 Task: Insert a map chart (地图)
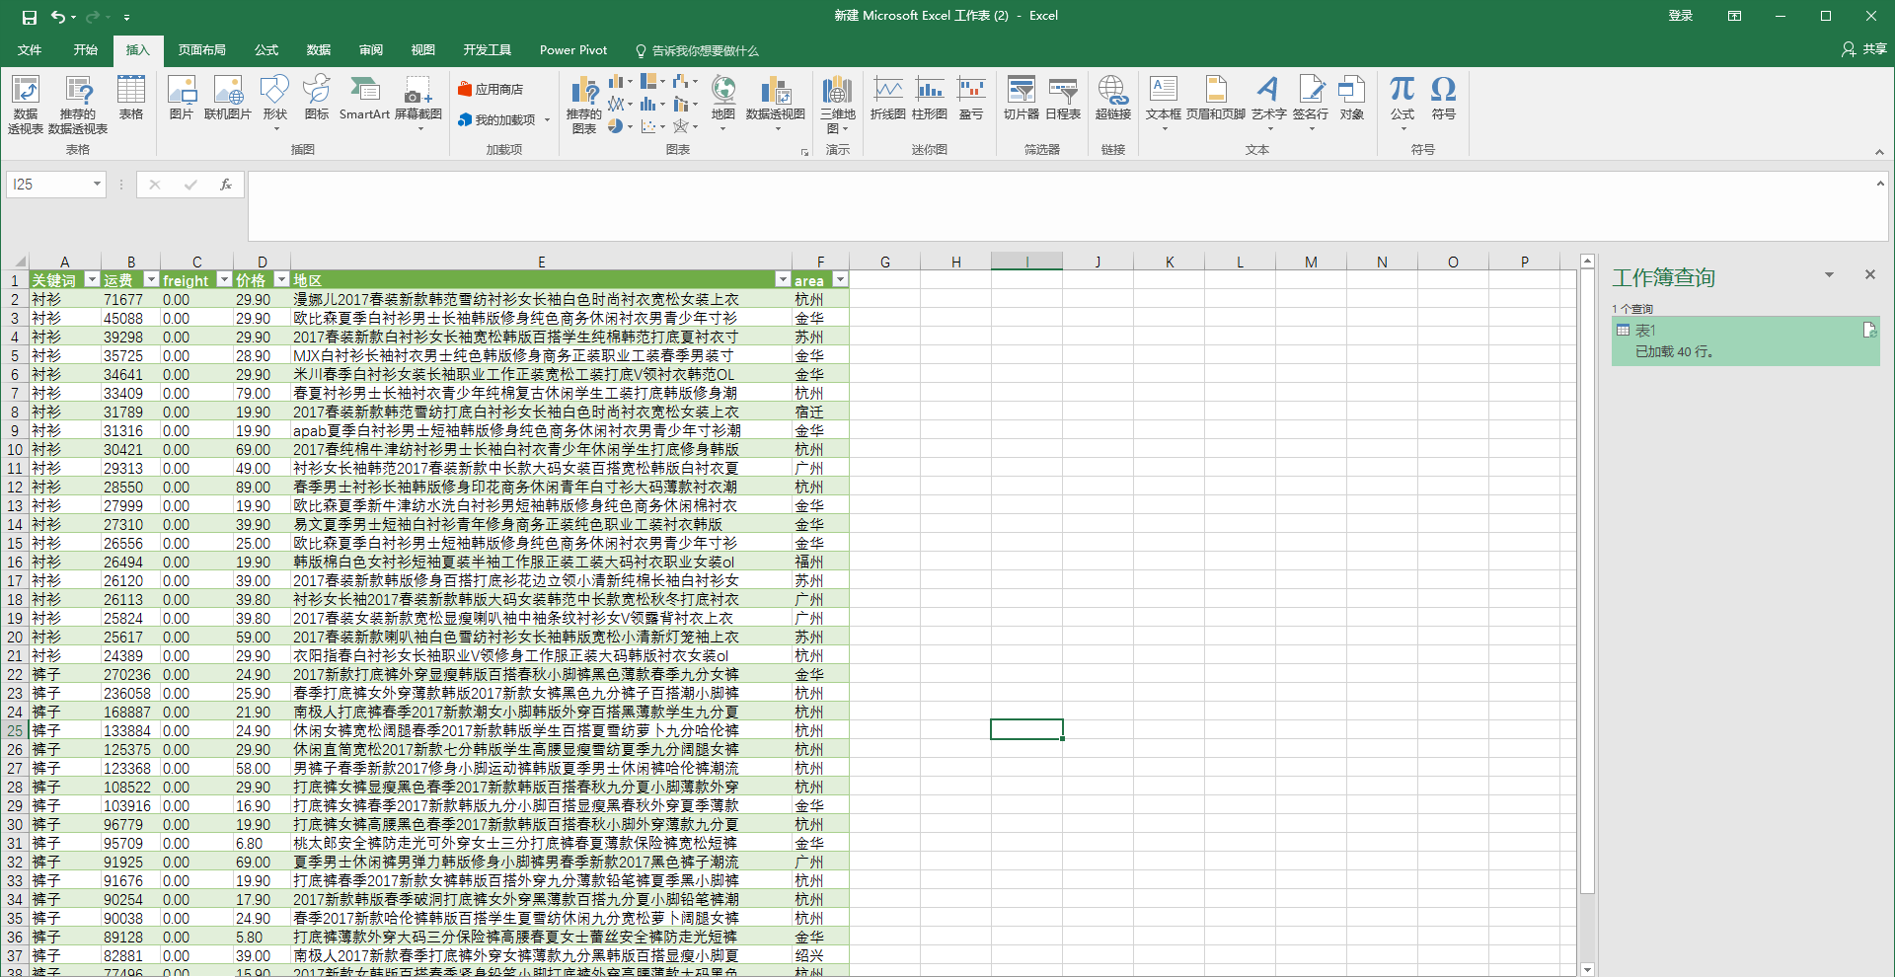[723, 103]
